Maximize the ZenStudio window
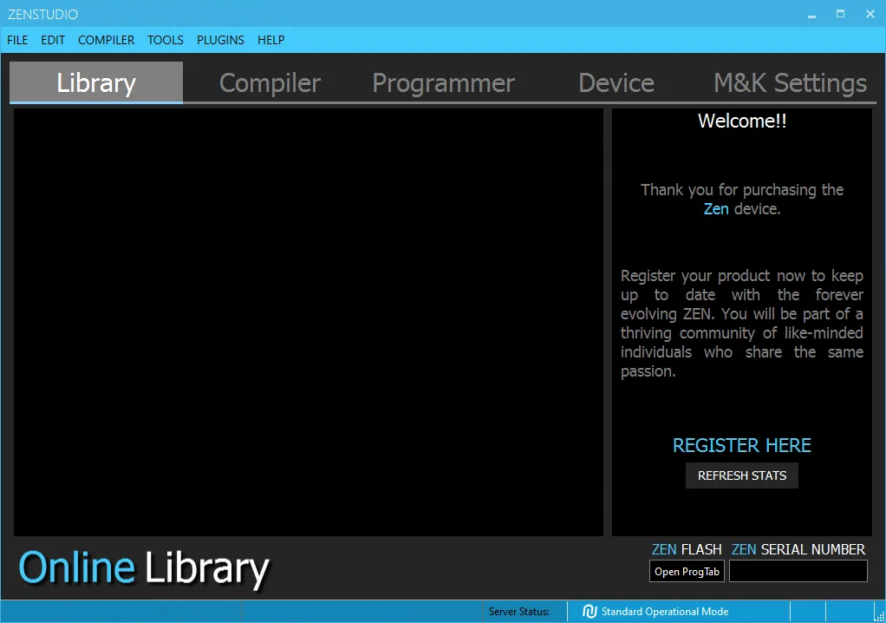This screenshot has height=623, width=886. [840, 14]
